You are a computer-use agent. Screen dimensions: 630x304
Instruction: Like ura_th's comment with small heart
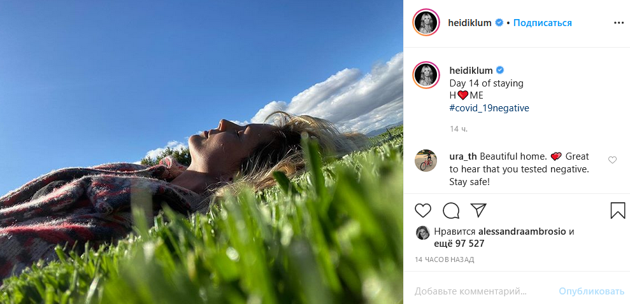point(612,160)
